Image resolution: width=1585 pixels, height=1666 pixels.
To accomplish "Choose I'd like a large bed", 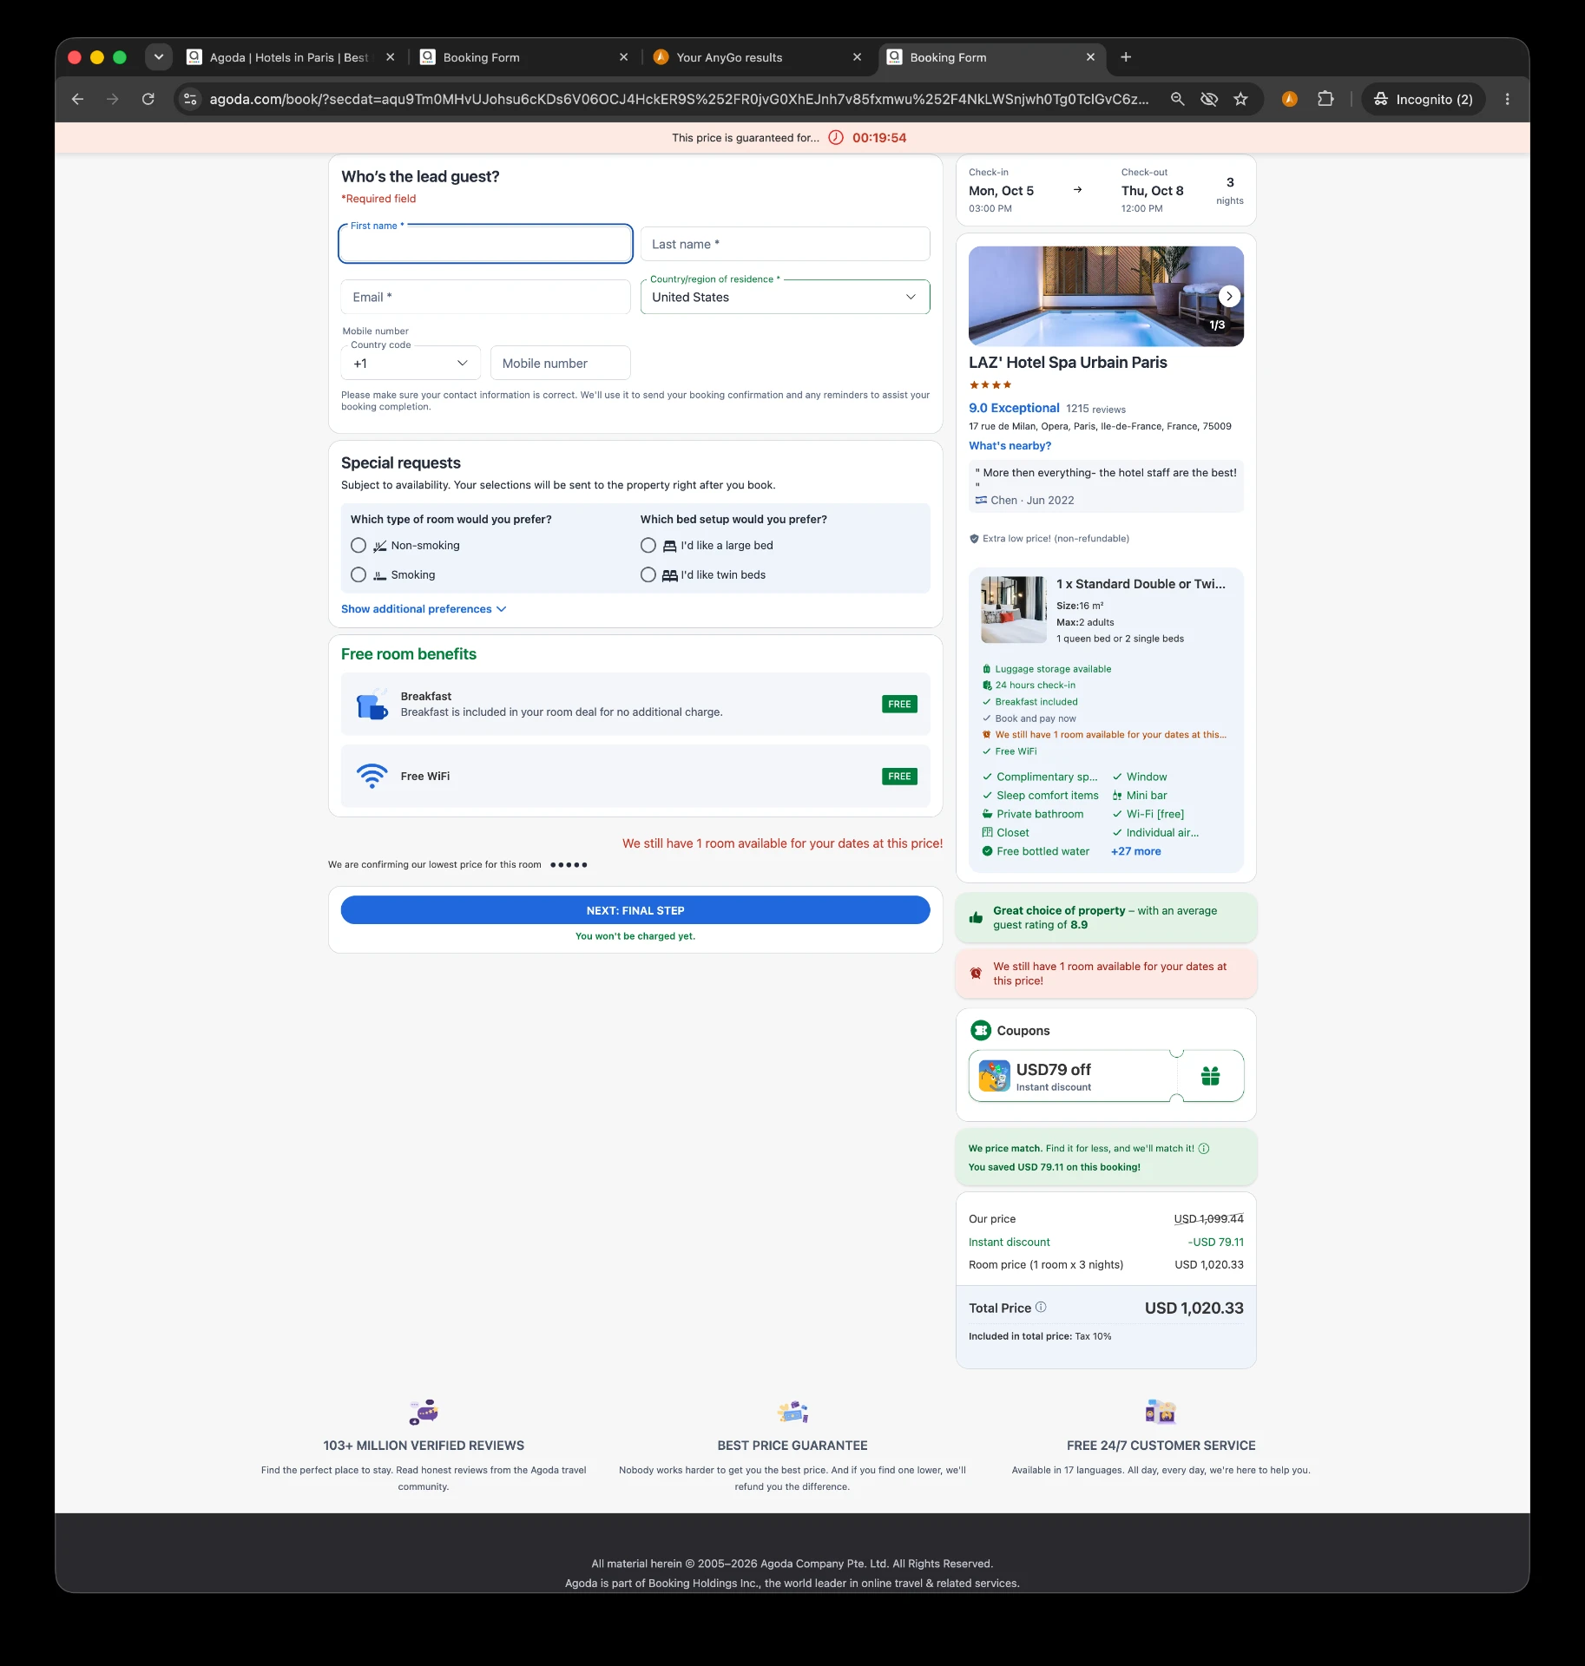I will 648,545.
